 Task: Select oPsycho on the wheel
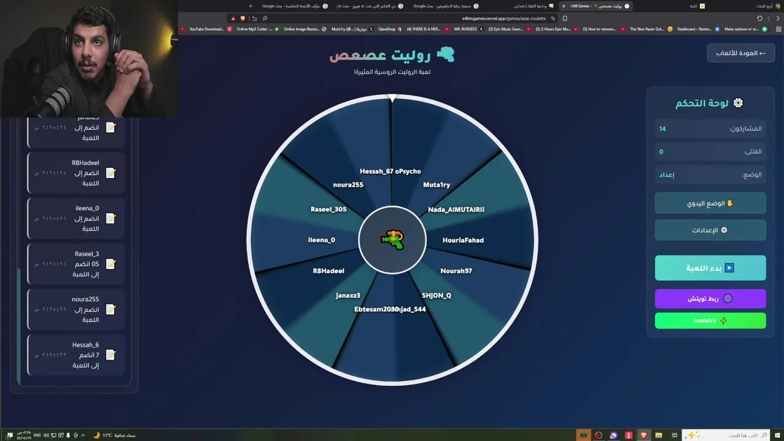click(408, 171)
